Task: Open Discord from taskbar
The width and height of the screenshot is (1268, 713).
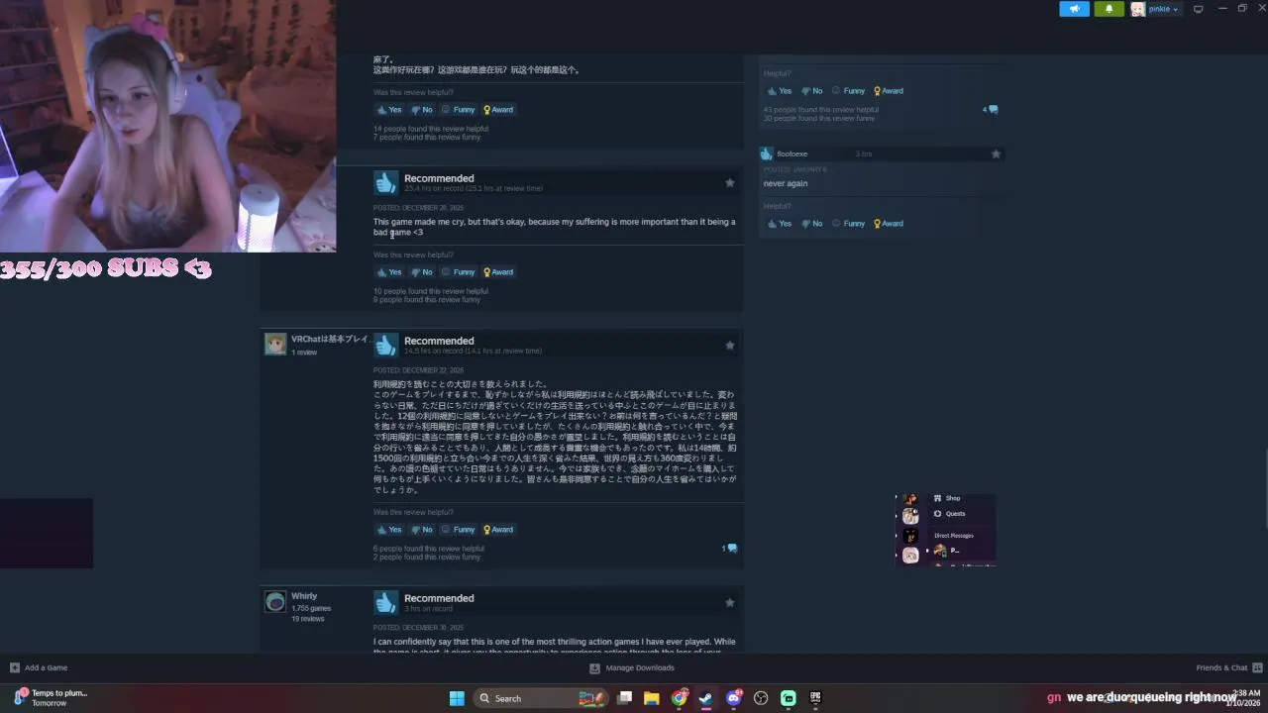Action: pyautogui.click(x=734, y=698)
